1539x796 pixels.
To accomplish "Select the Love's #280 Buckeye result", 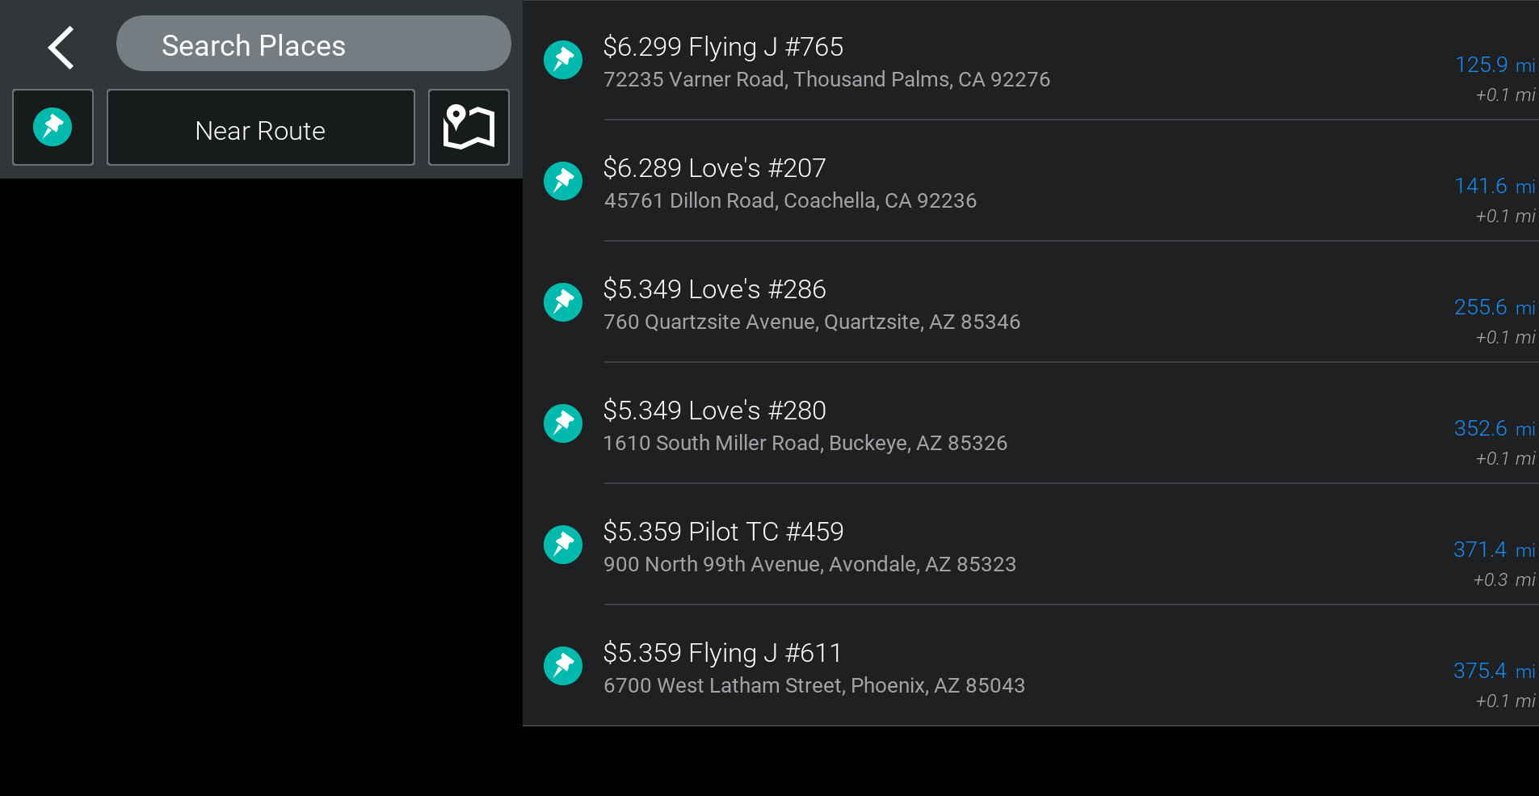I will click(x=714, y=411).
